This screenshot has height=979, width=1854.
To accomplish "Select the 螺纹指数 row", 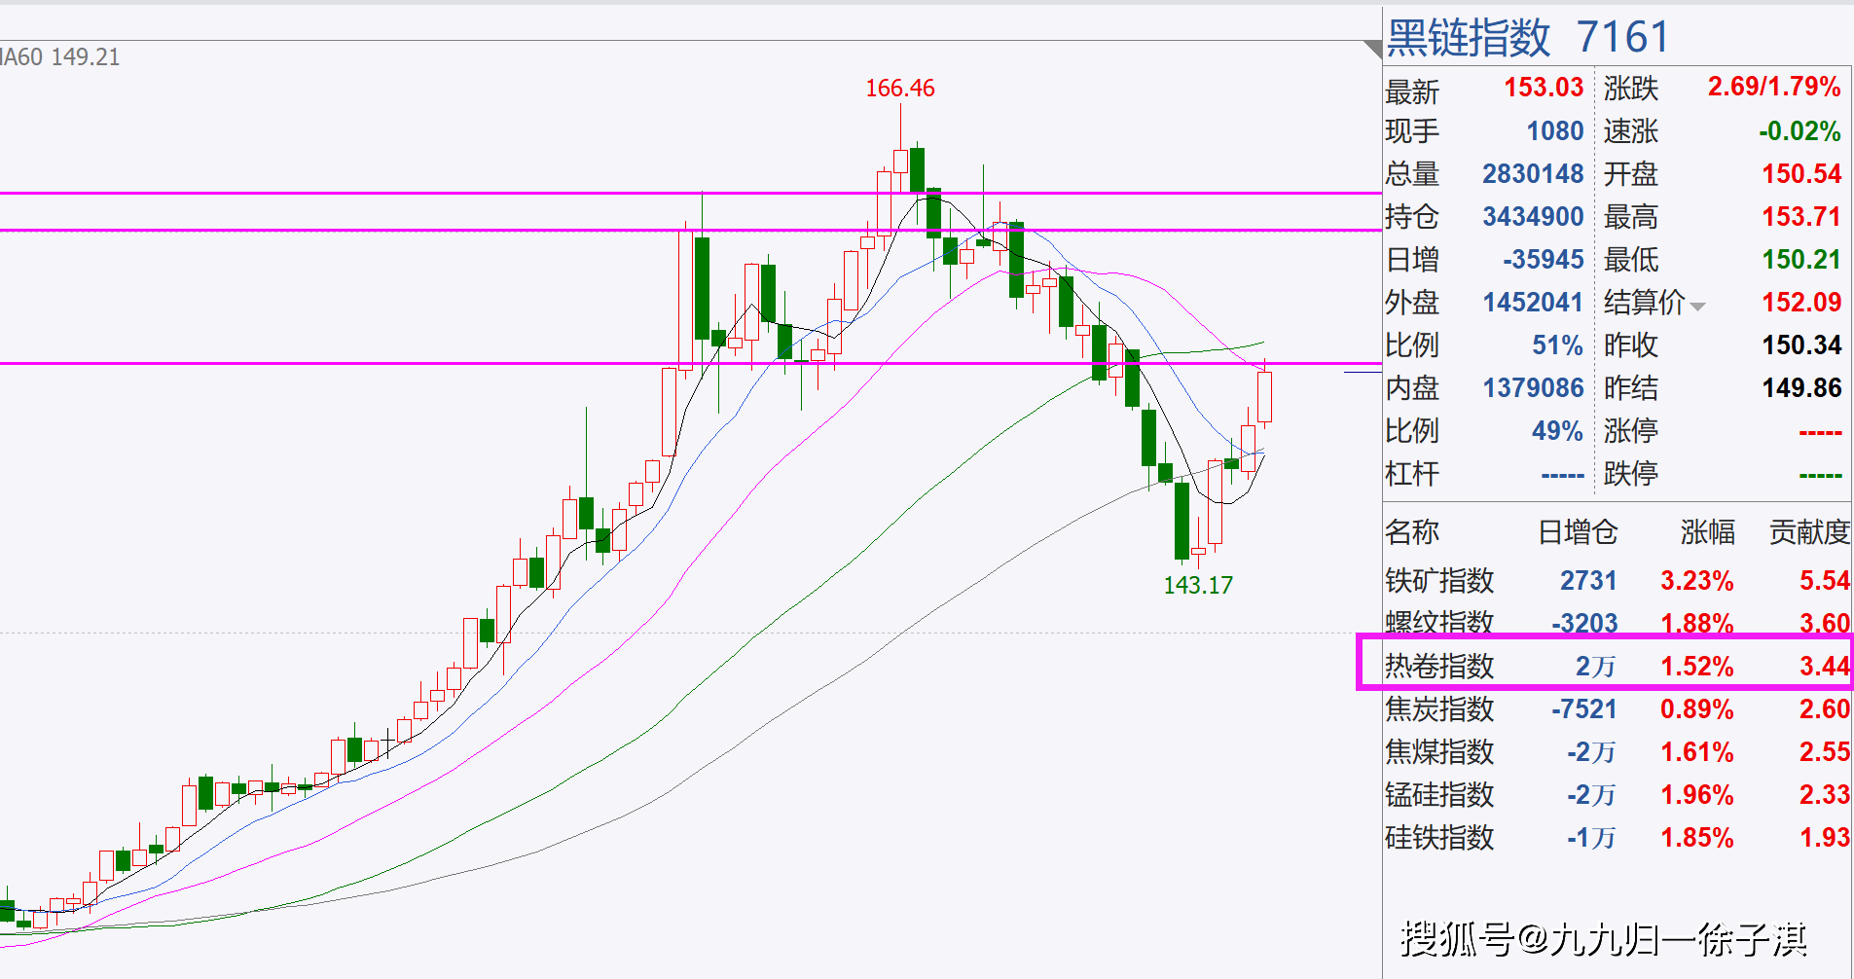I will coord(1618,622).
